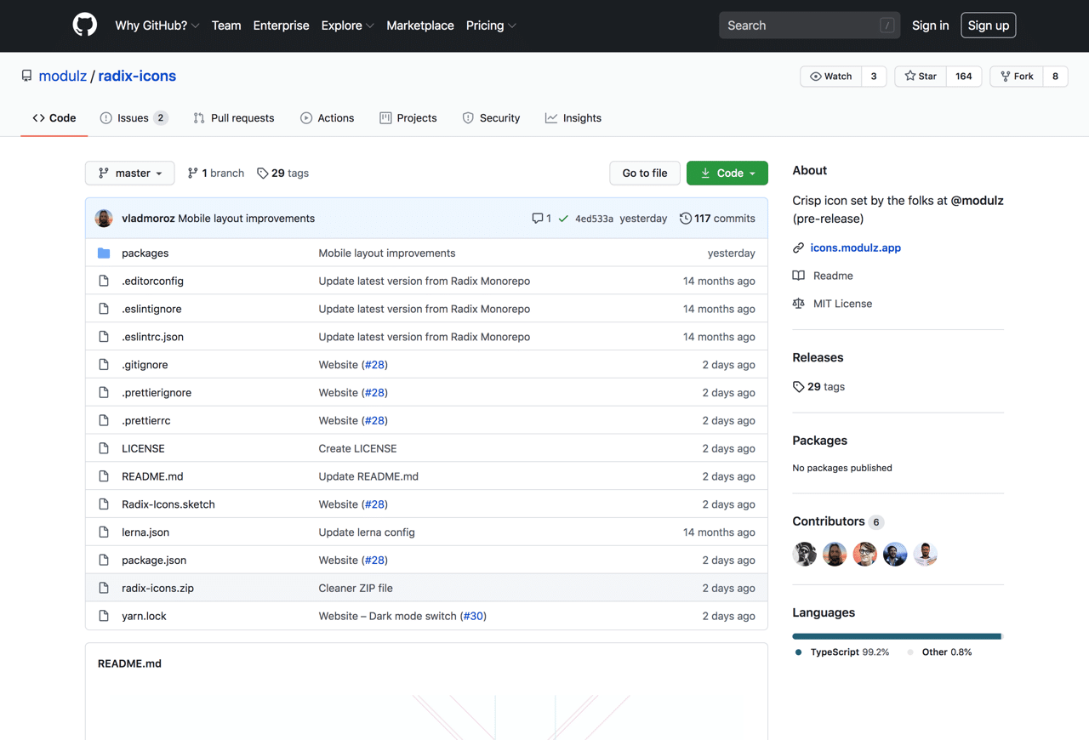Watch the radix-icons repository

[x=831, y=77]
